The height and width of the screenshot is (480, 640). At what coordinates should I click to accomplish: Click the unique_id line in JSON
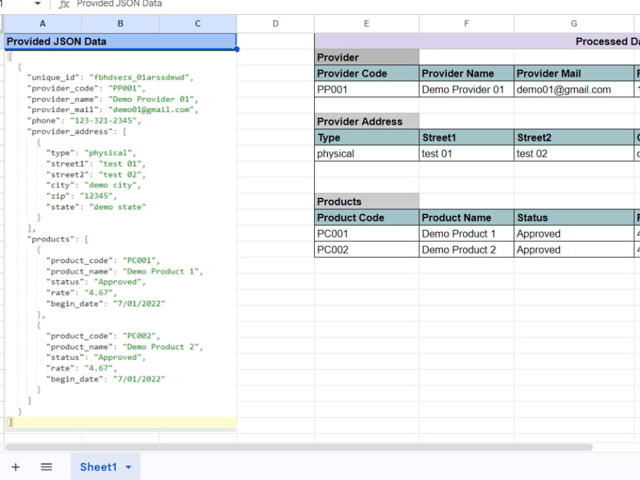click(110, 77)
